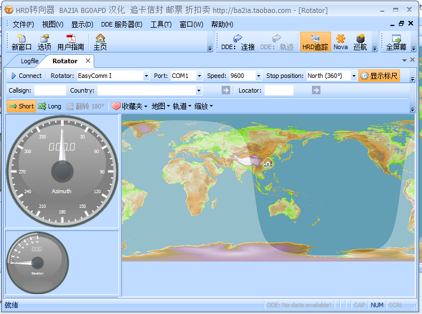Viewport: 422px width, 314px height.
Task: Open the 收藏夹 (Favorites) menu button
Action: click(129, 106)
